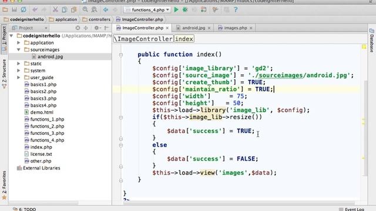Select demo.html in the project tree
This screenshot has width=376, height=211.
click(x=42, y=112)
